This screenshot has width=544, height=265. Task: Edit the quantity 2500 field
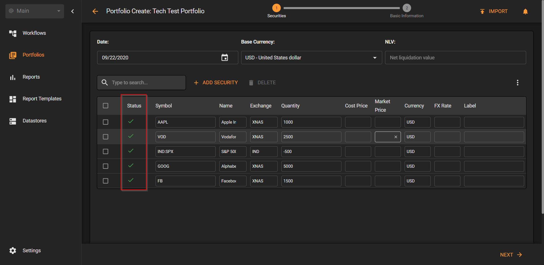pos(311,137)
